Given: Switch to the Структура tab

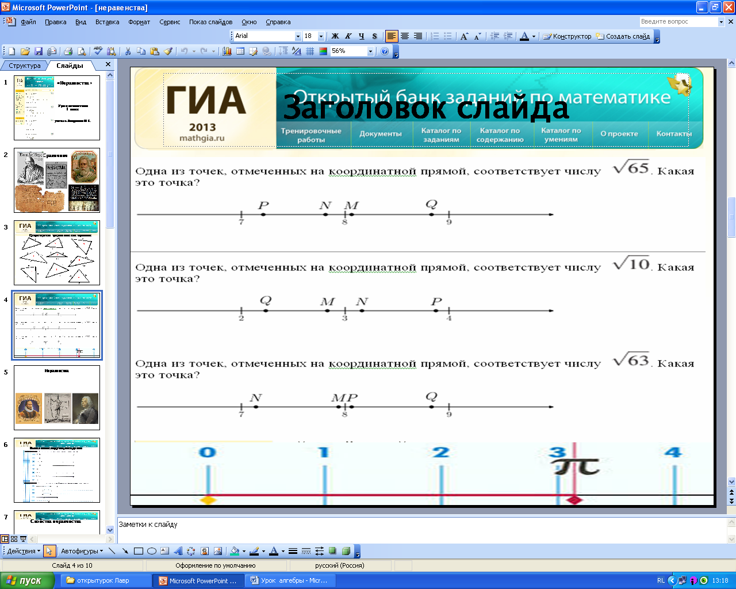Looking at the screenshot, I should 24,66.
